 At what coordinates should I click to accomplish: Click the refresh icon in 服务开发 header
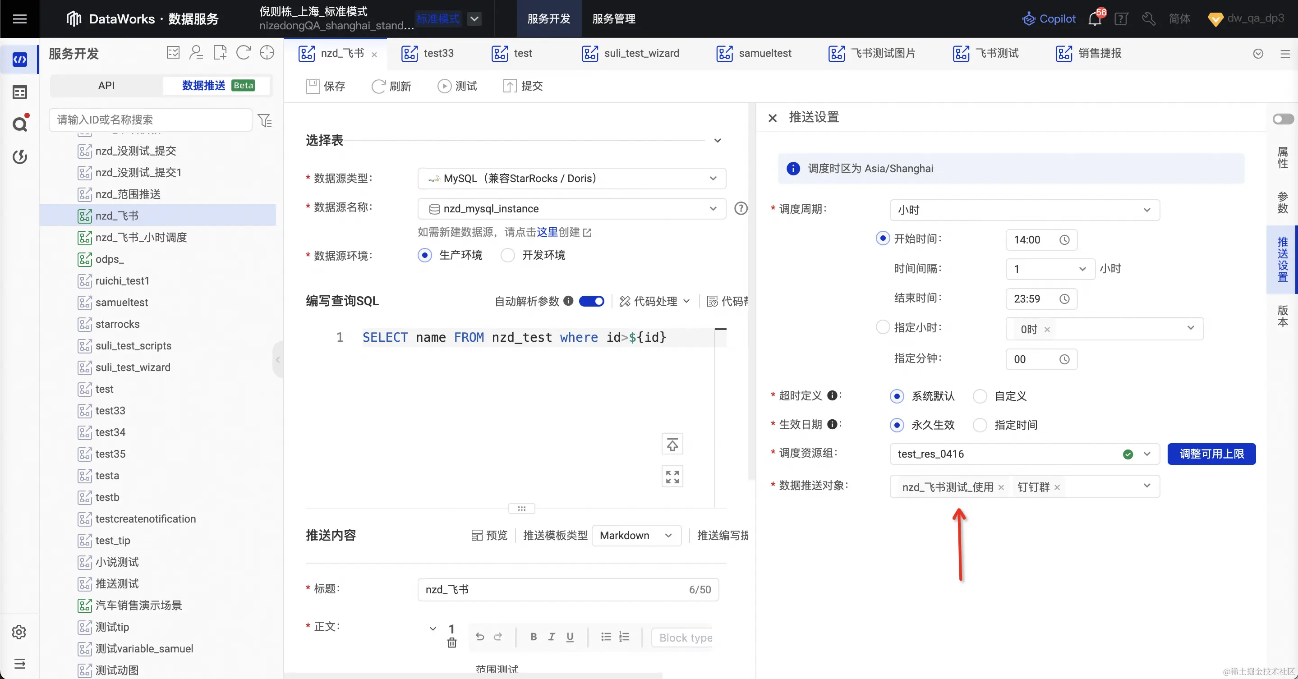tap(244, 53)
